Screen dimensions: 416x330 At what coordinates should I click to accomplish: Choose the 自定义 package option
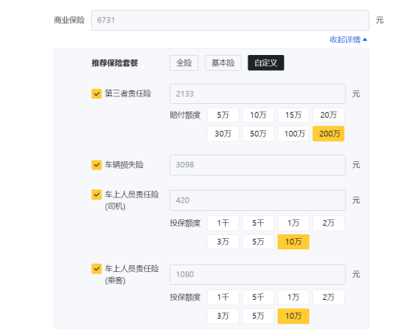tap(266, 63)
